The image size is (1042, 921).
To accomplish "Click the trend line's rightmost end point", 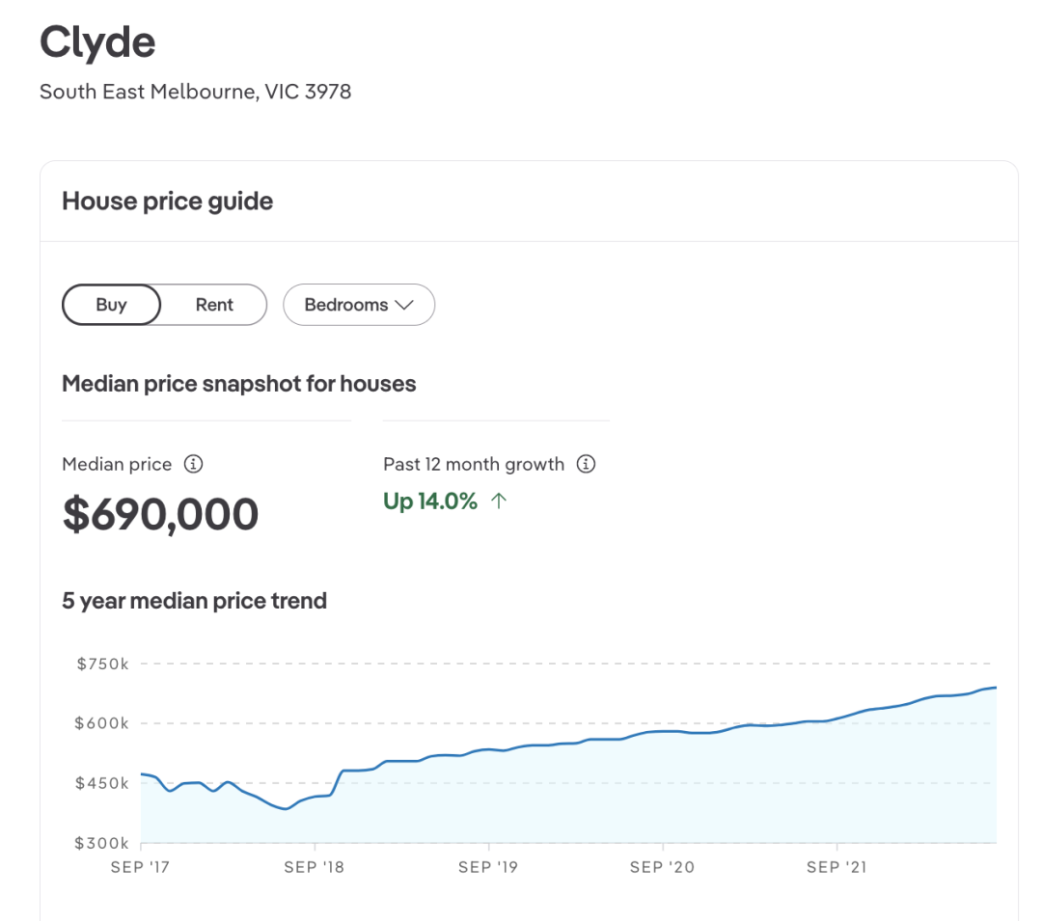I will 995,688.
